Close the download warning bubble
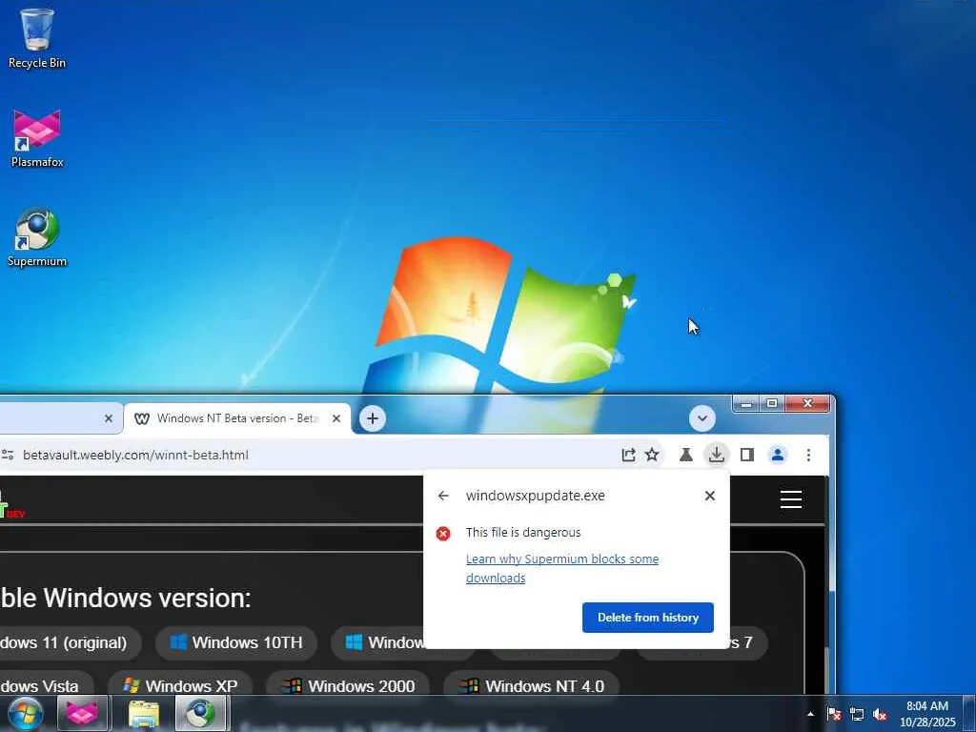The image size is (976, 732). tap(709, 496)
